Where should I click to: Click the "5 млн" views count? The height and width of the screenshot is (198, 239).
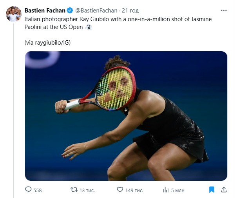tap(178, 190)
